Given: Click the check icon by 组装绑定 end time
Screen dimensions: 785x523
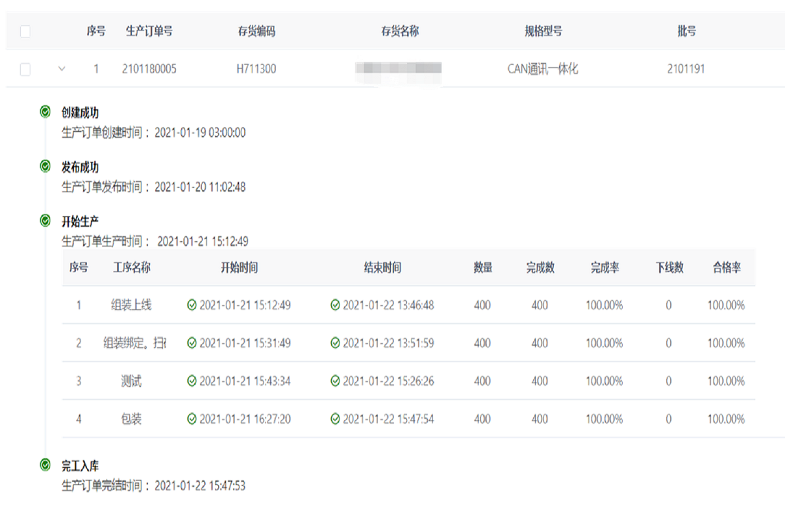Looking at the screenshot, I should 335,343.
